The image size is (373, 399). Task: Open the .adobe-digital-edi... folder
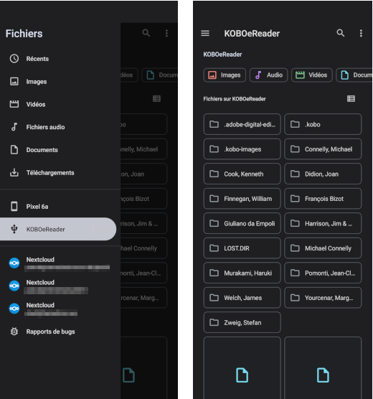(242, 124)
